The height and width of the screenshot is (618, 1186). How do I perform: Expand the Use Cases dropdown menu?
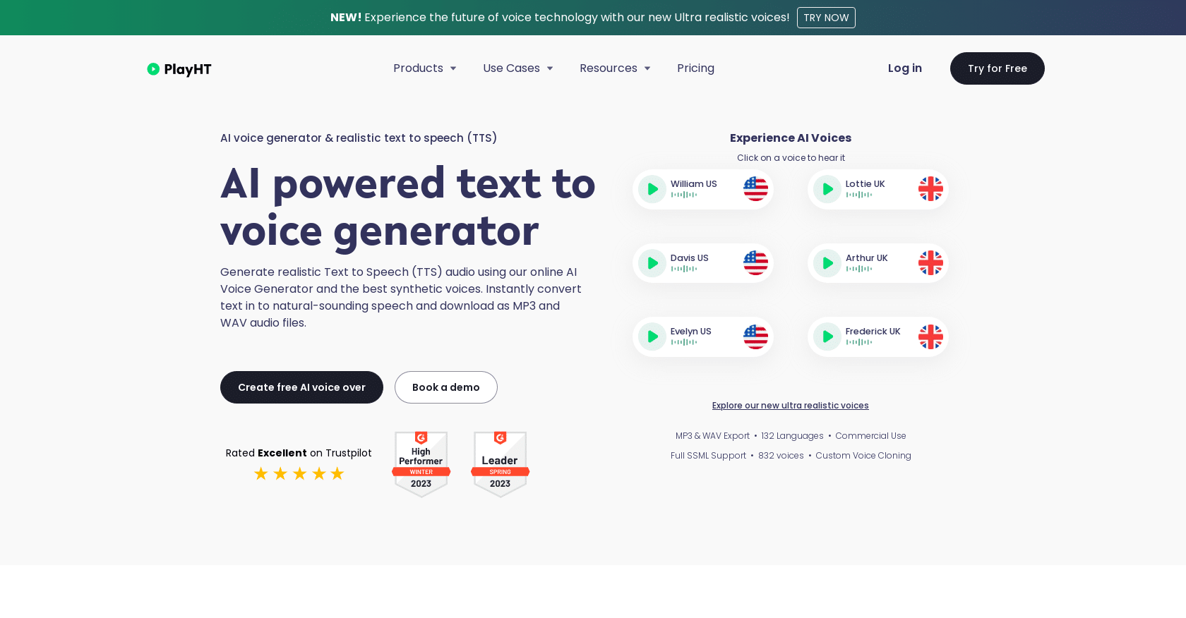(518, 68)
